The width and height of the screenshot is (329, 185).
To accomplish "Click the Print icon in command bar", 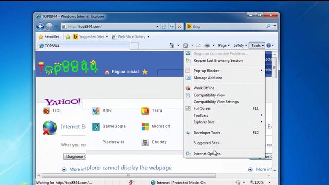I will (x=207, y=45).
